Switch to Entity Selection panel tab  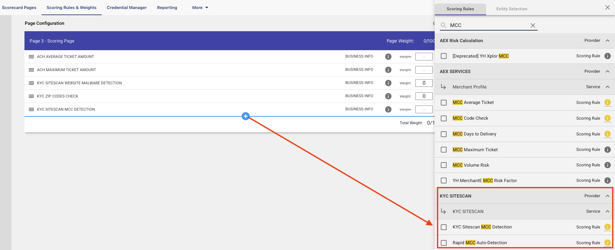click(x=512, y=9)
